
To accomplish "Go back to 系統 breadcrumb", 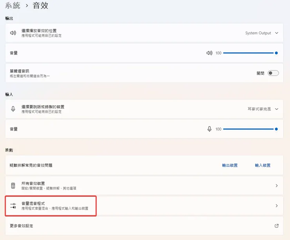I will coord(13,5).
